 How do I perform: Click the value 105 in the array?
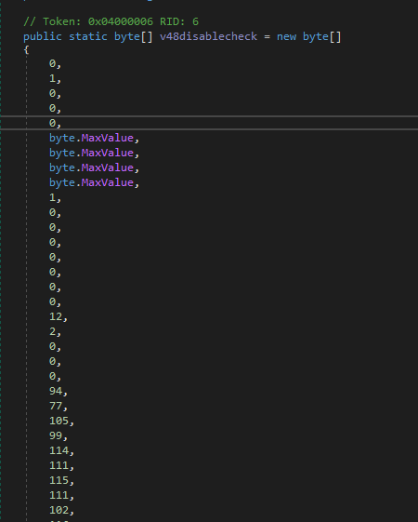(x=59, y=421)
